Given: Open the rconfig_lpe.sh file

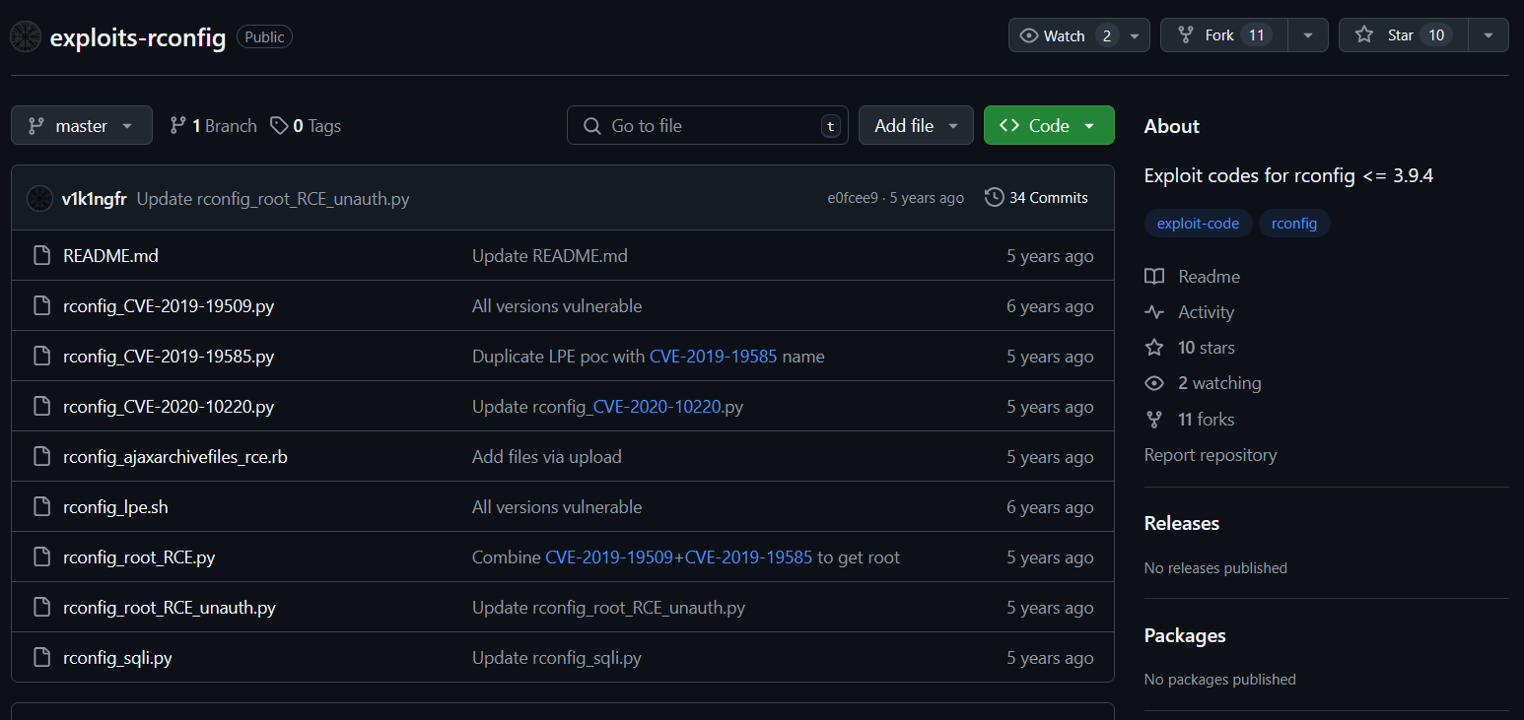Looking at the screenshot, I should (x=115, y=507).
